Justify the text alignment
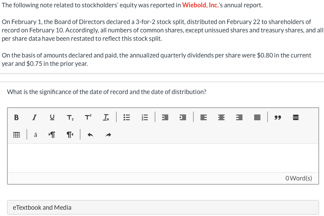324x216 pixels. (257, 117)
